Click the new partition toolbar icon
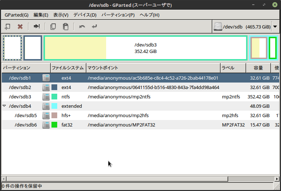The width and height of the screenshot is (281, 191). [7, 26]
